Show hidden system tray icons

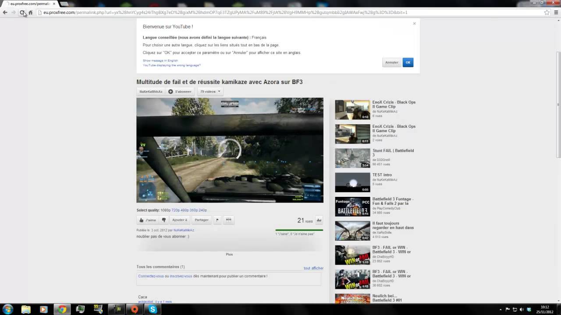pos(501,310)
